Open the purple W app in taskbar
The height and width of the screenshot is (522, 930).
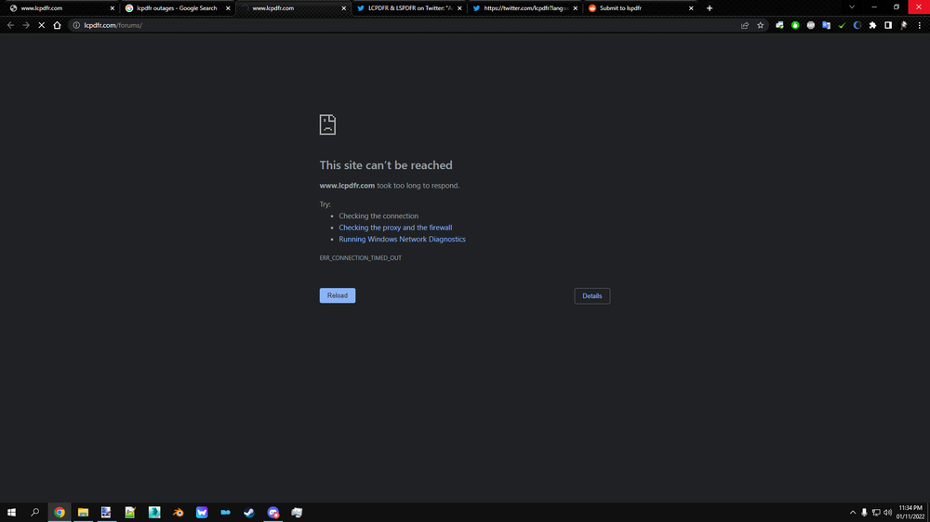pyautogui.click(x=202, y=513)
